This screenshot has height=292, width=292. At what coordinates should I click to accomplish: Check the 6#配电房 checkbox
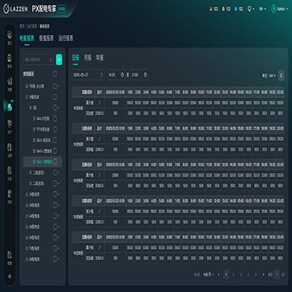[55, 237]
